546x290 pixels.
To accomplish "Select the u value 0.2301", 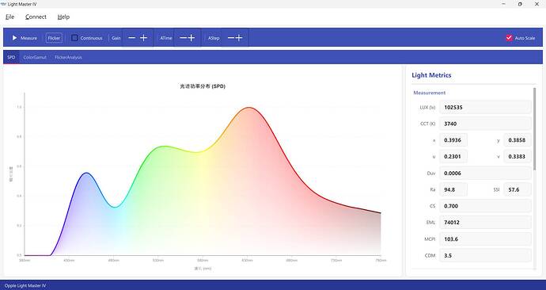I will (x=453, y=157).
